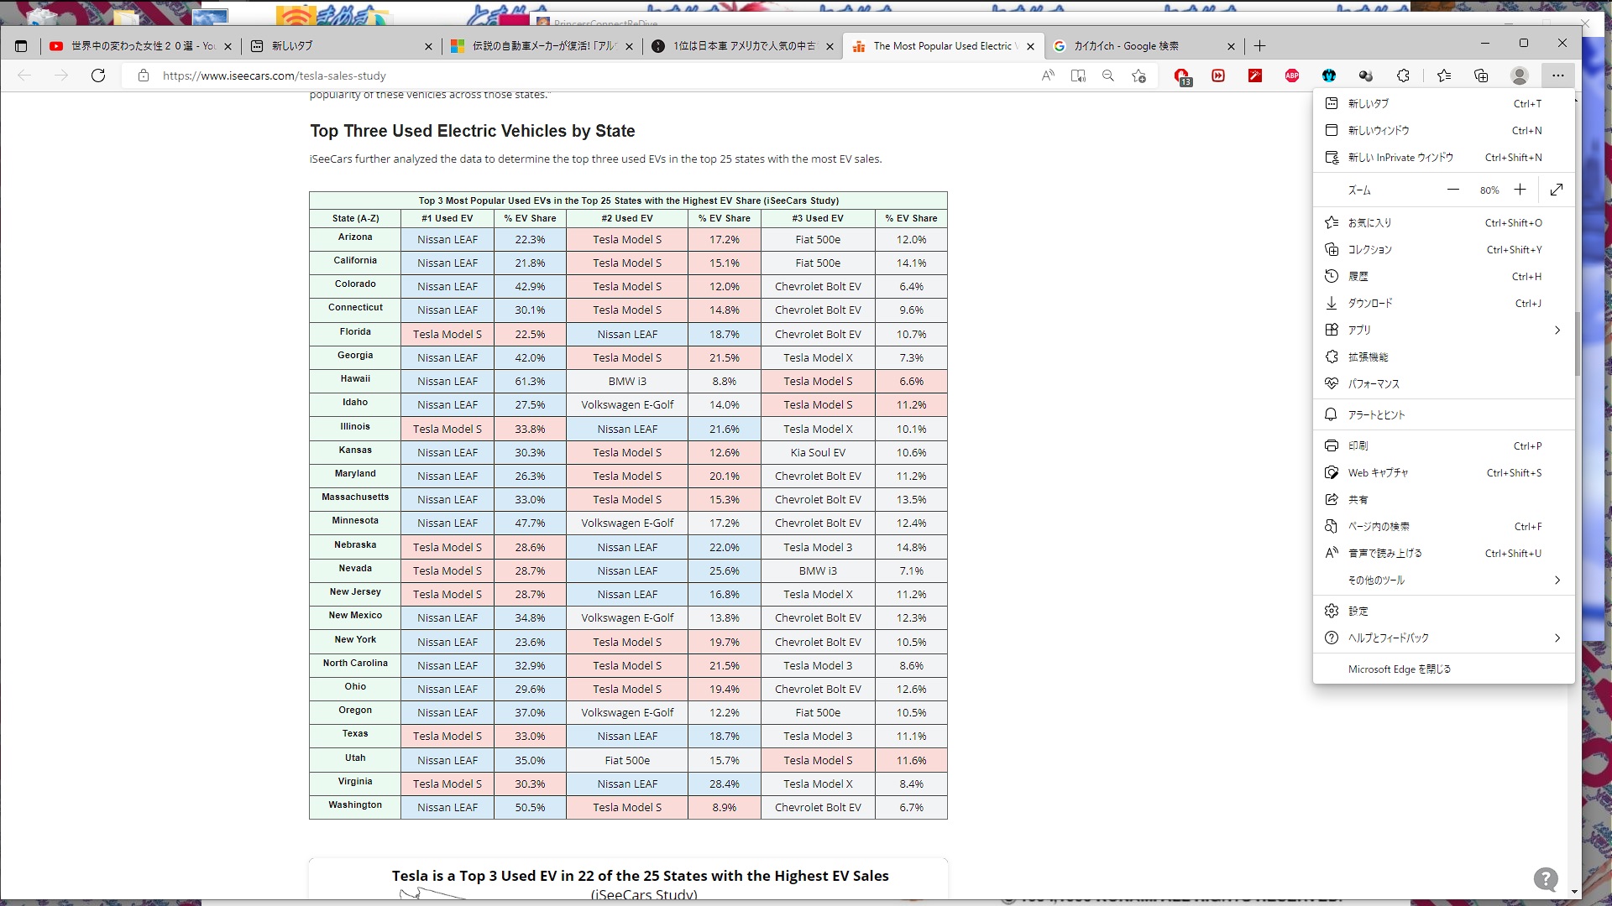Decrease zoom with the minus button

click(1453, 190)
